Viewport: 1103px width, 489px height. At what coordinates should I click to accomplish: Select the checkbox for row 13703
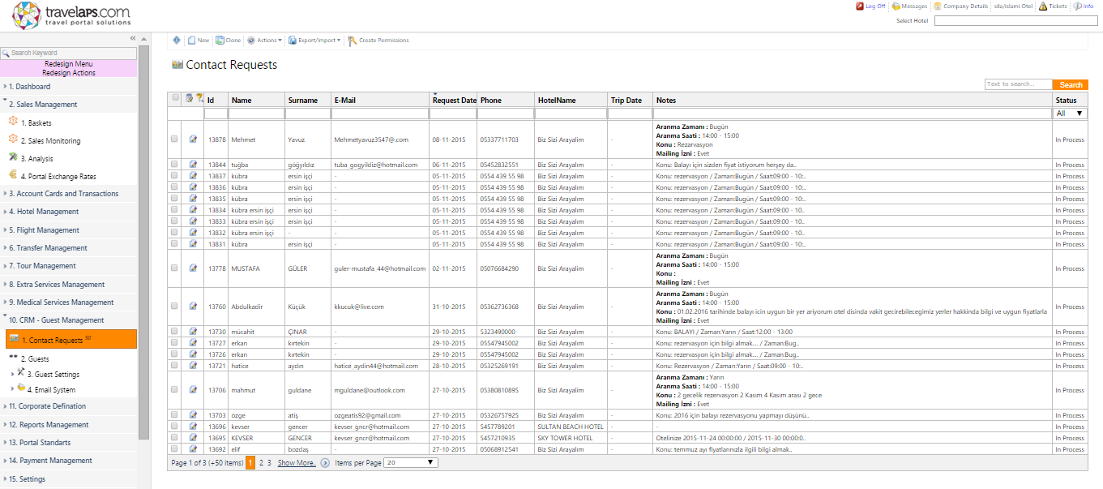point(174,415)
